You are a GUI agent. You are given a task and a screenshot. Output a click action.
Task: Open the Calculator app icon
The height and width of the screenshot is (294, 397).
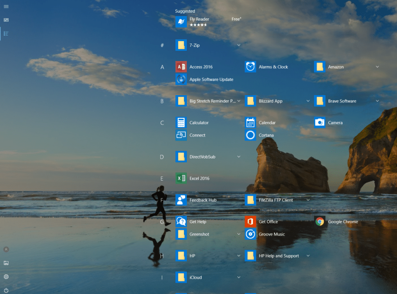point(181,122)
